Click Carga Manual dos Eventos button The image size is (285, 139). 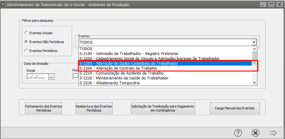(x=234, y=108)
